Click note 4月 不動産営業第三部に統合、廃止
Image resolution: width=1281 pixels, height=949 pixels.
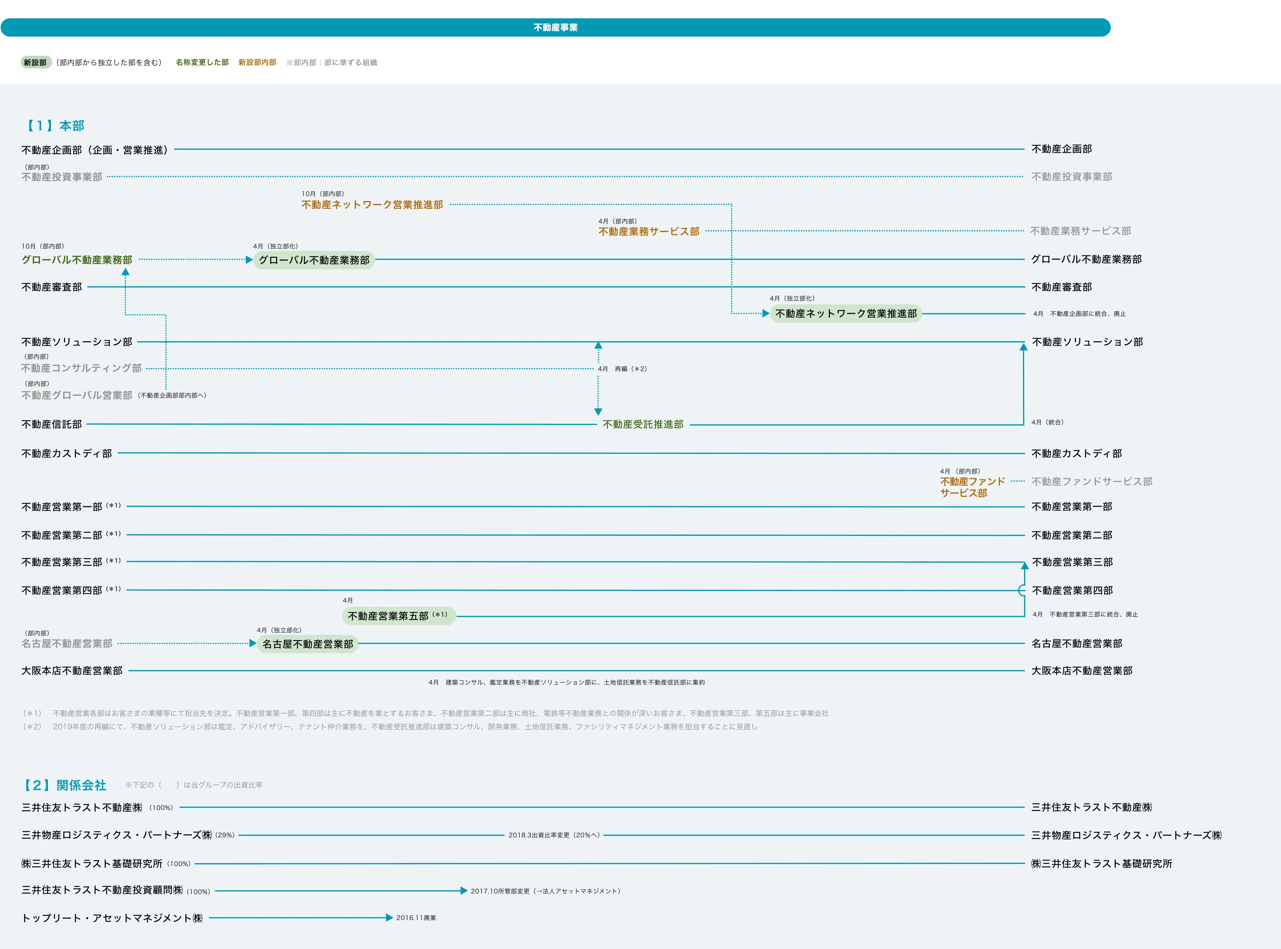click(x=1085, y=615)
